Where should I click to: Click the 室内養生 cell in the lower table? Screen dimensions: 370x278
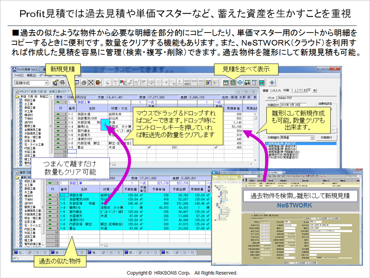point(84,212)
